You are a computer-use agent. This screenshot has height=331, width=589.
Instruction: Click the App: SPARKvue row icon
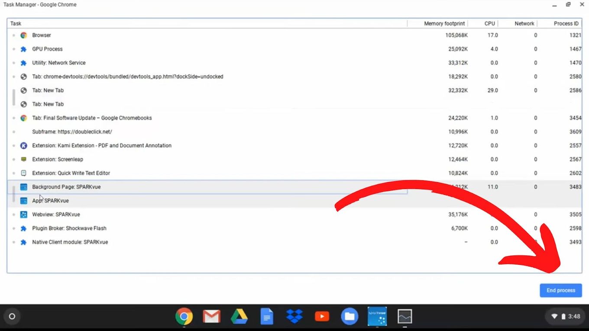(x=24, y=201)
